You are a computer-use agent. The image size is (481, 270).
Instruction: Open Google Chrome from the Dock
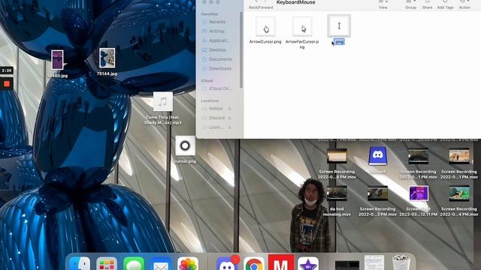point(254,264)
